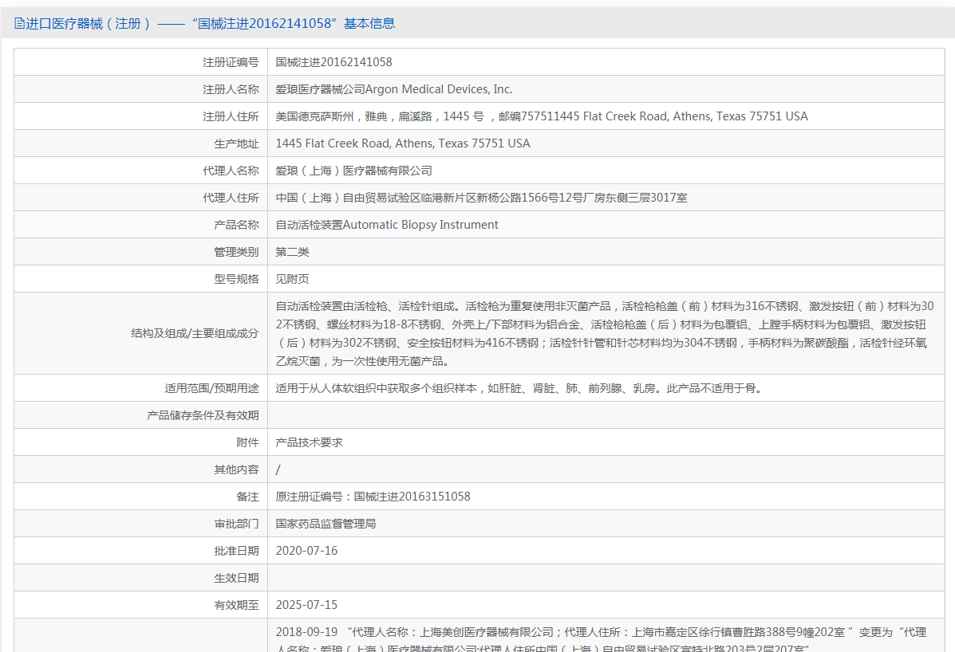Click the approval date 2020-07-16
955x652 pixels.
(x=306, y=551)
